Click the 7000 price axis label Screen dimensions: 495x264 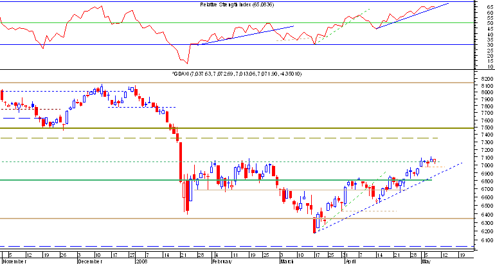[487, 165]
